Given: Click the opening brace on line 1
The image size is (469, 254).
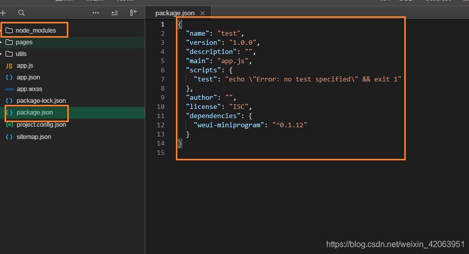Looking at the screenshot, I should (x=180, y=24).
